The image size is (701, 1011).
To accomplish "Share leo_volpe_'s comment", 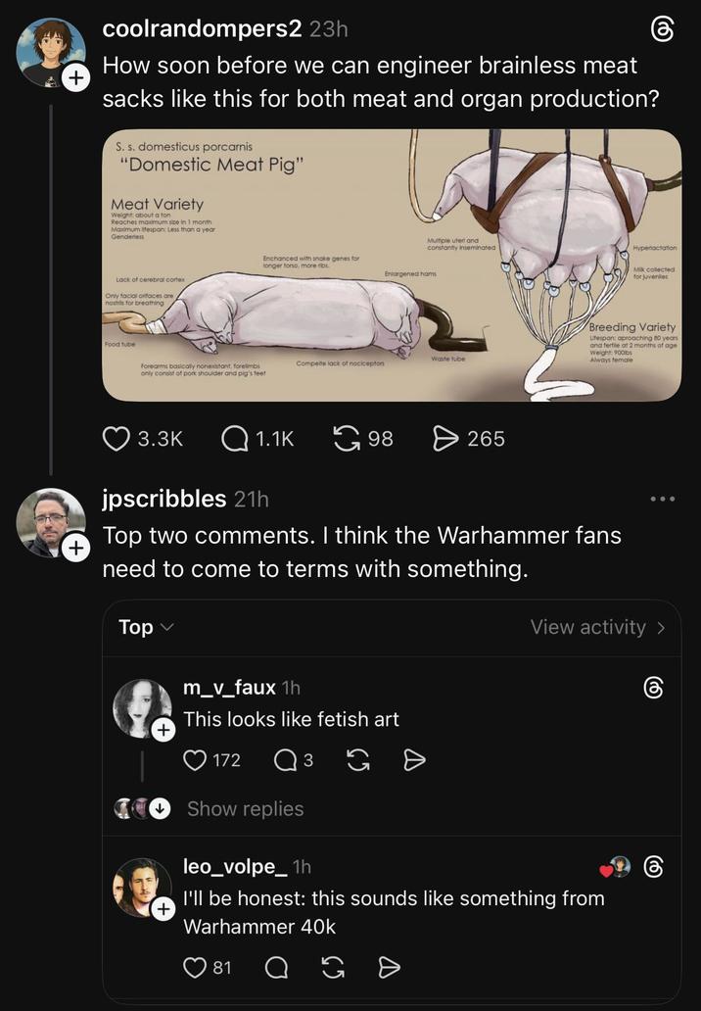I will (389, 967).
